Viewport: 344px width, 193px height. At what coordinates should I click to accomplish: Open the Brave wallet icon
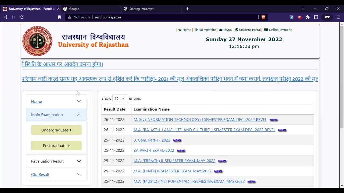tap(327, 17)
